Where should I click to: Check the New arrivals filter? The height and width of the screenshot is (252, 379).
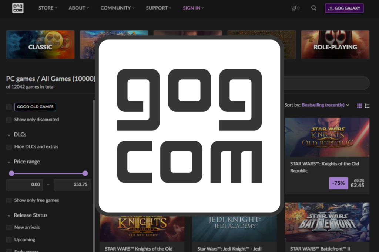tap(9, 227)
